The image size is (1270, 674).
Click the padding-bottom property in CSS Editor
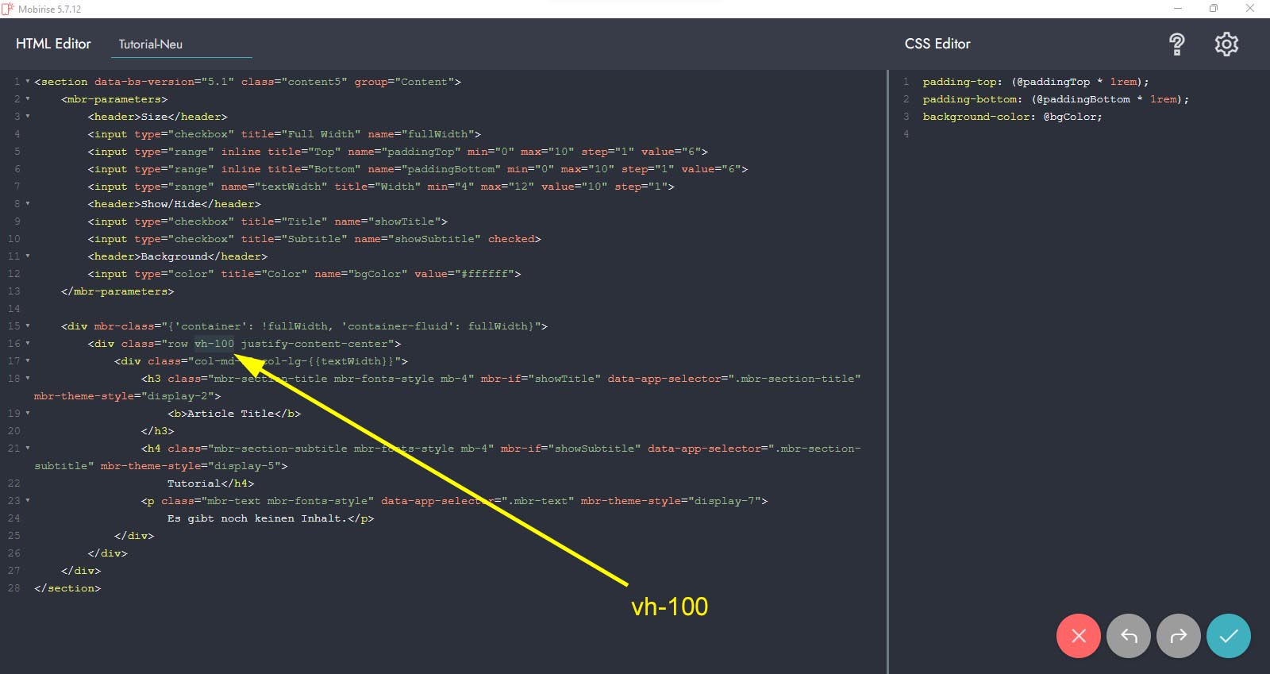click(x=969, y=99)
